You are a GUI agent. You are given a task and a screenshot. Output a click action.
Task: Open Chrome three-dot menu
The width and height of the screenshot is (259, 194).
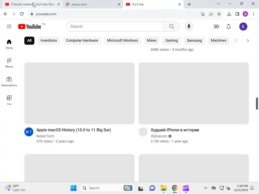click(x=253, y=14)
